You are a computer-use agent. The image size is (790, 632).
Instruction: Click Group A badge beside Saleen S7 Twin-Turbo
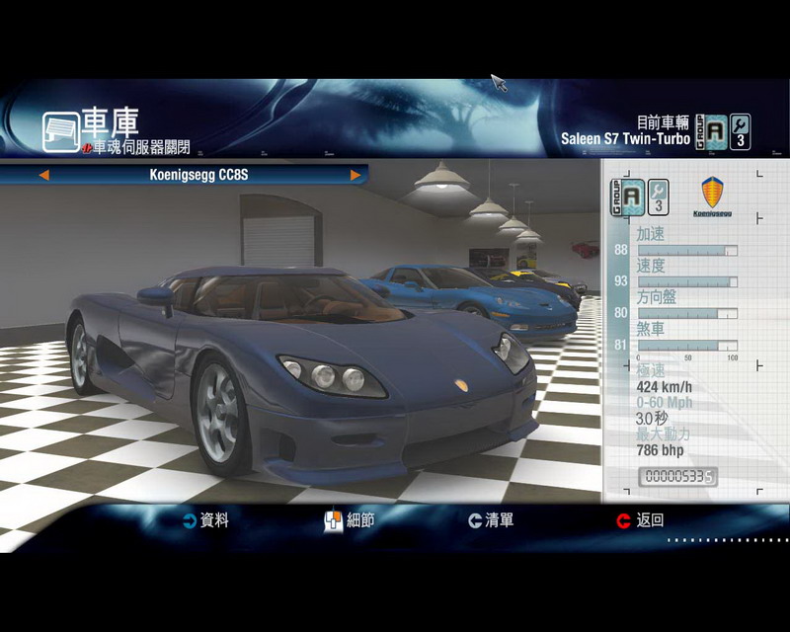[x=711, y=131]
